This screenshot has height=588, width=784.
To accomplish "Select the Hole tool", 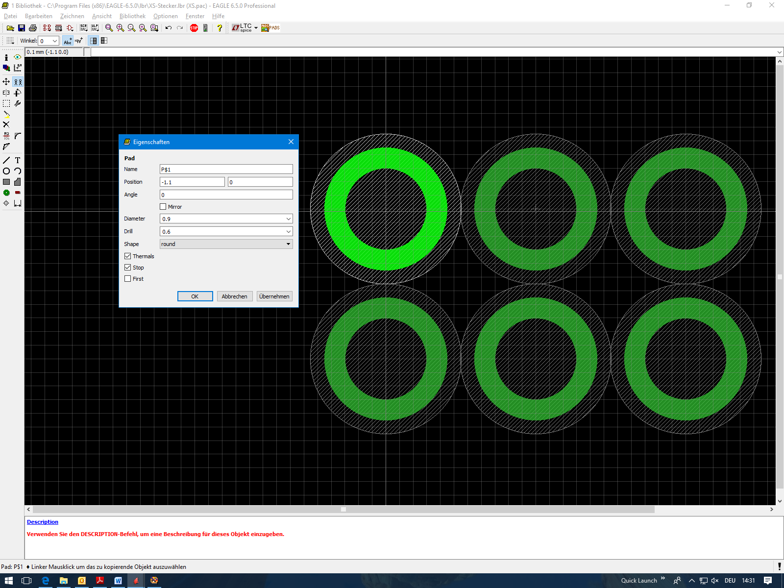I will click(6, 203).
